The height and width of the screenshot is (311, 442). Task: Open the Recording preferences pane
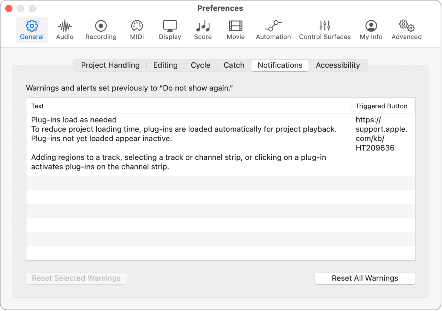point(101,30)
